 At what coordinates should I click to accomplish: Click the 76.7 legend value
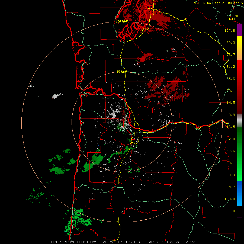coord(231,54)
